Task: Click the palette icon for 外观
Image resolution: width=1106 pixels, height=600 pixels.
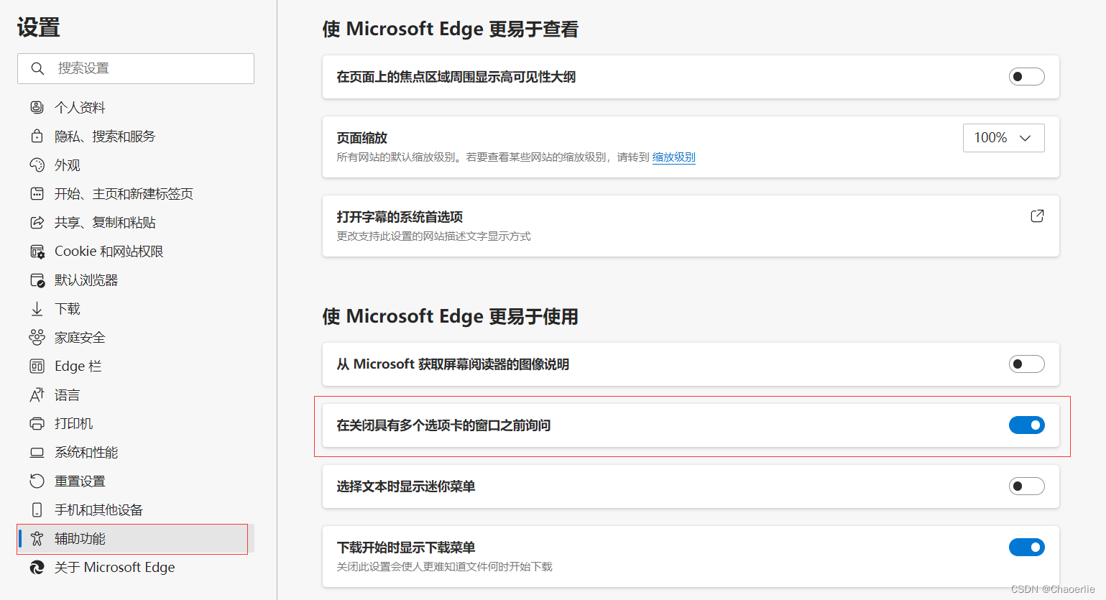Action: point(37,165)
